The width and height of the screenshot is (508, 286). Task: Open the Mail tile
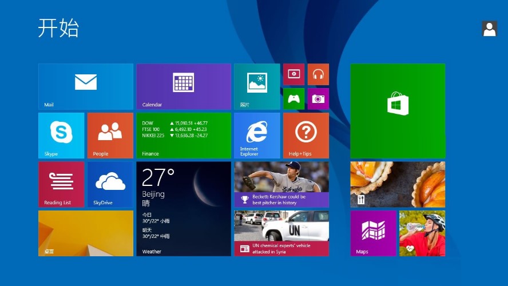click(x=86, y=86)
